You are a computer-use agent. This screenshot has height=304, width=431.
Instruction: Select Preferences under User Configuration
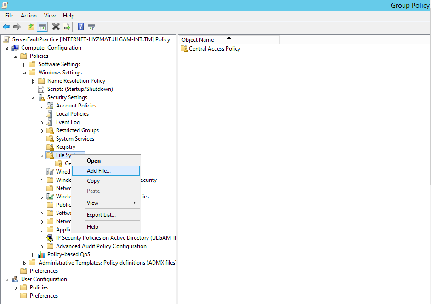tap(44, 296)
